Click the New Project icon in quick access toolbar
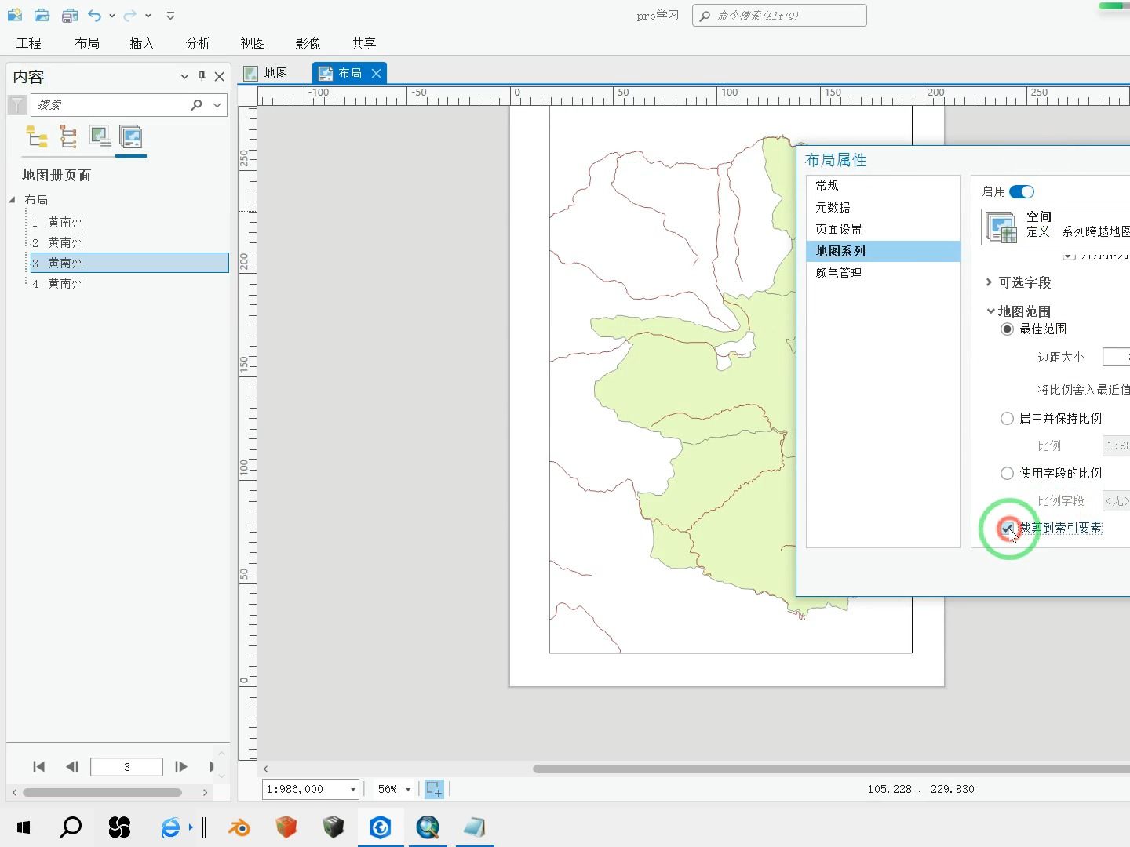The height and width of the screenshot is (847, 1130). click(15, 15)
